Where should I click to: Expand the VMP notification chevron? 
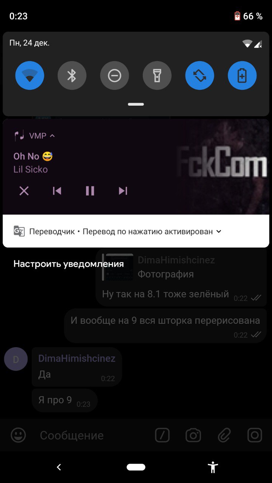coord(53,136)
